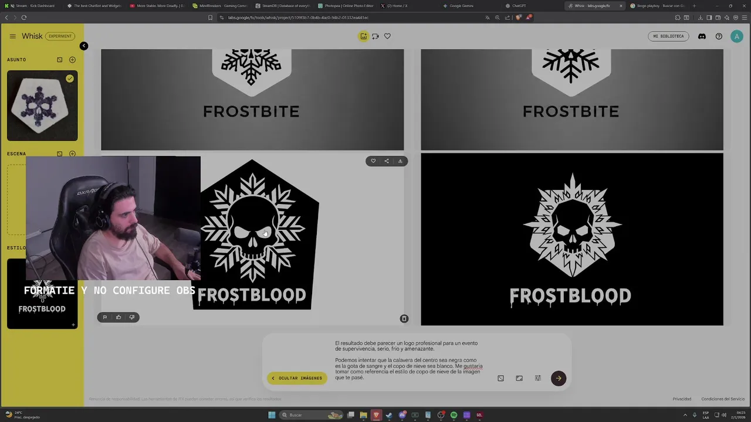
Task: Switch to Photopea Online Photo Editor tab
Action: pos(346,6)
